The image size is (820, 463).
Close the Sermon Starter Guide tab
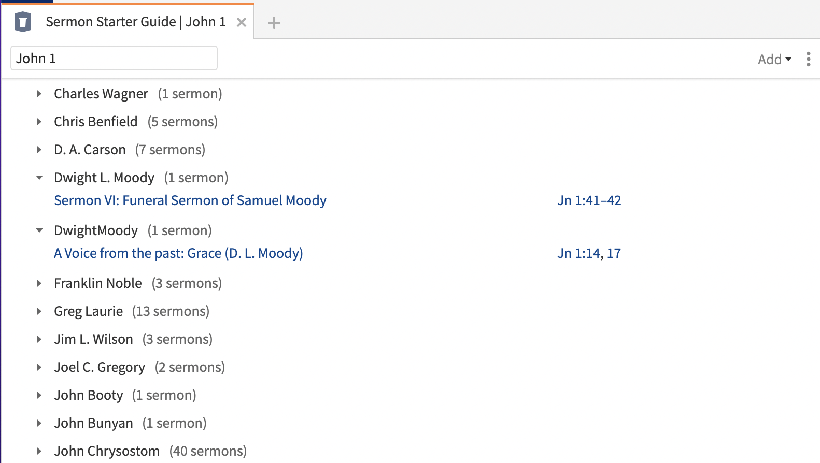pyautogui.click(x=241, y=22)
